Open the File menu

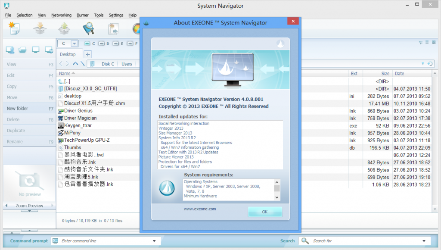[8, 15]
